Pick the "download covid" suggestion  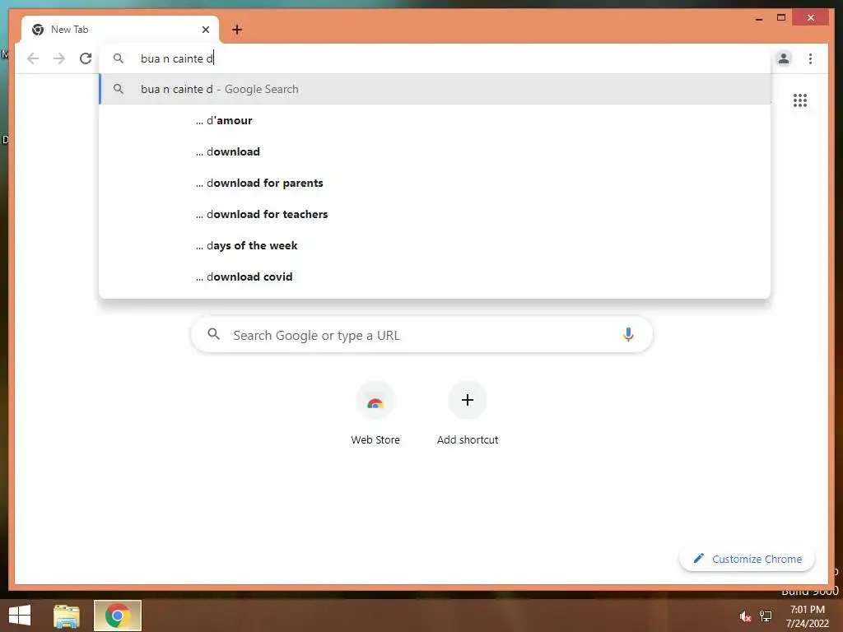pyautogui.click(x=435, y=276)
